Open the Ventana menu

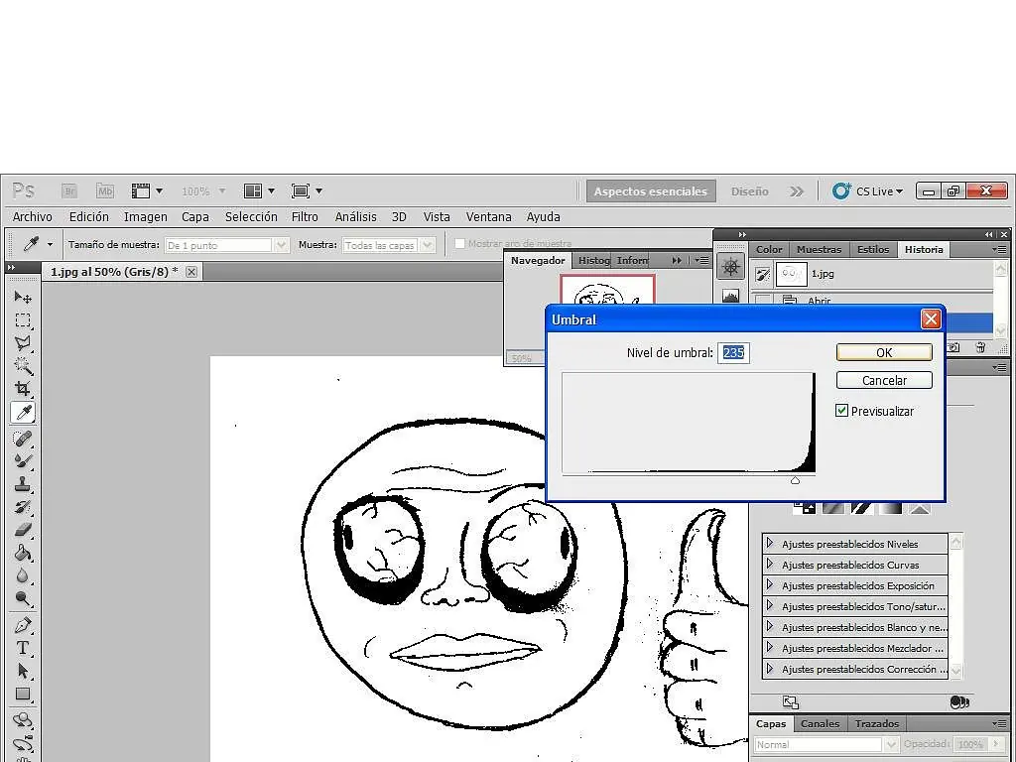pyautogui.click(x=488, y=217)
